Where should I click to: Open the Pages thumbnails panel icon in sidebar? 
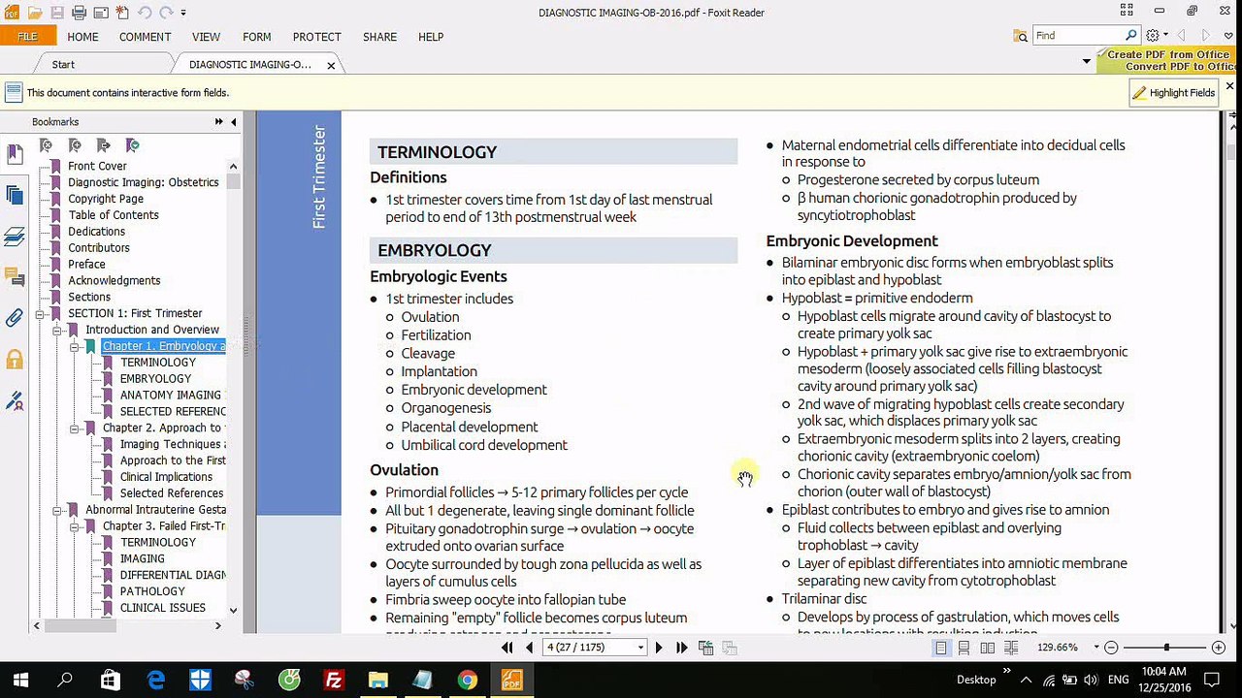(15, 195)
